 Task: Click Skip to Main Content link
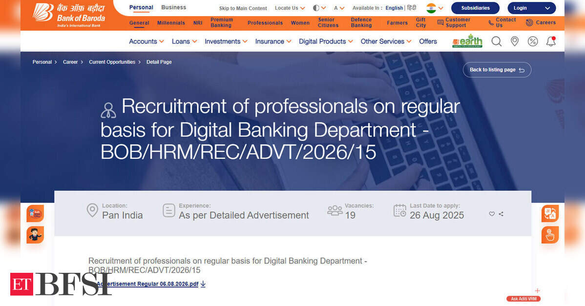[243, 8]
